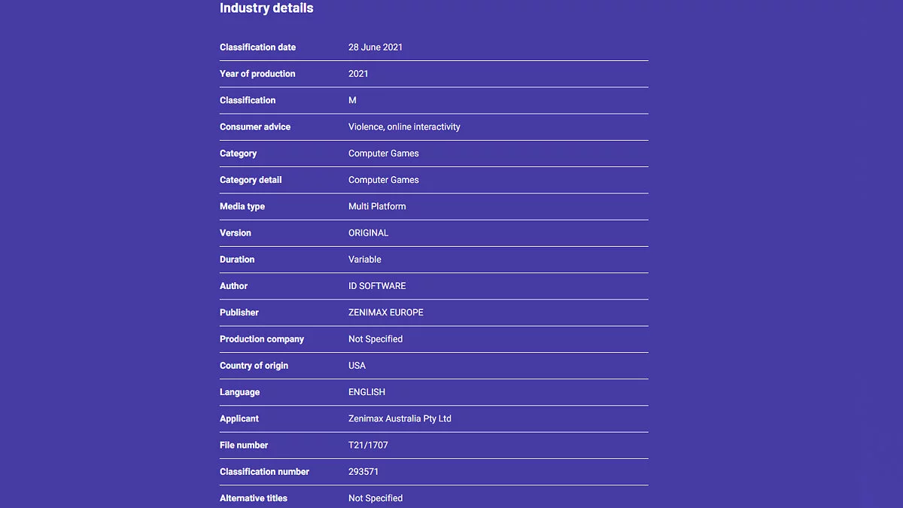Click the Category detail Computer Games value
Viewport: 903px width, 508px height.
click(383, 180)
